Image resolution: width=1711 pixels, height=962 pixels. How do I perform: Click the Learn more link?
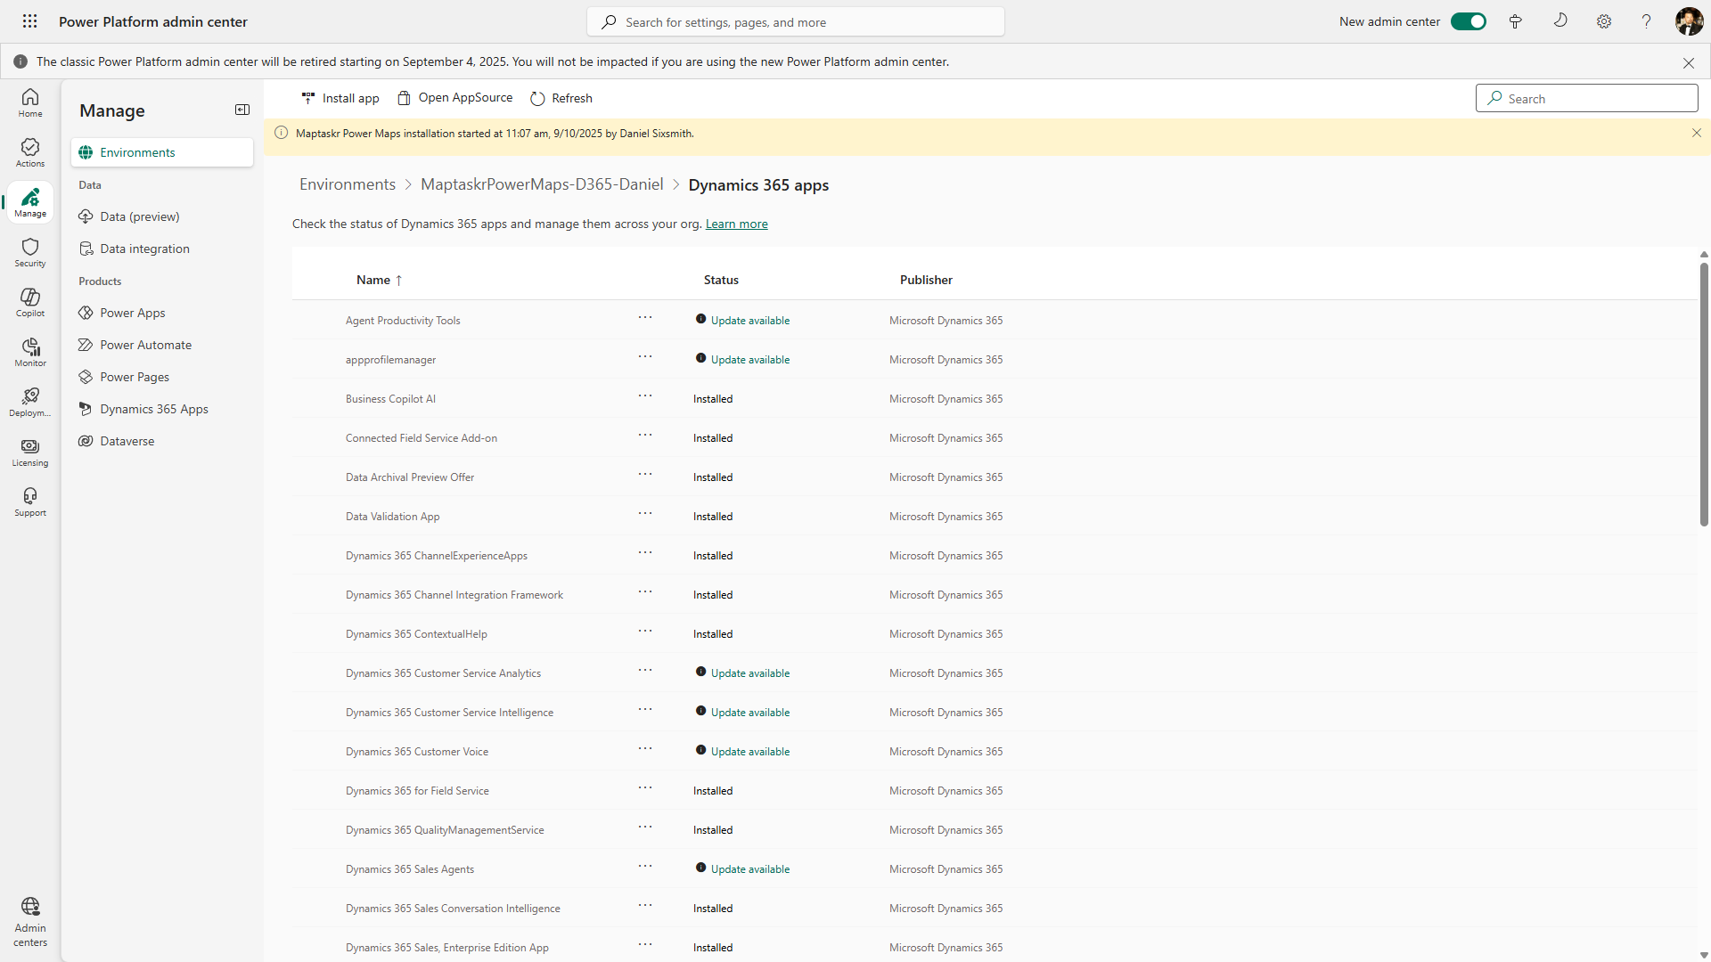tap(736, 224)
